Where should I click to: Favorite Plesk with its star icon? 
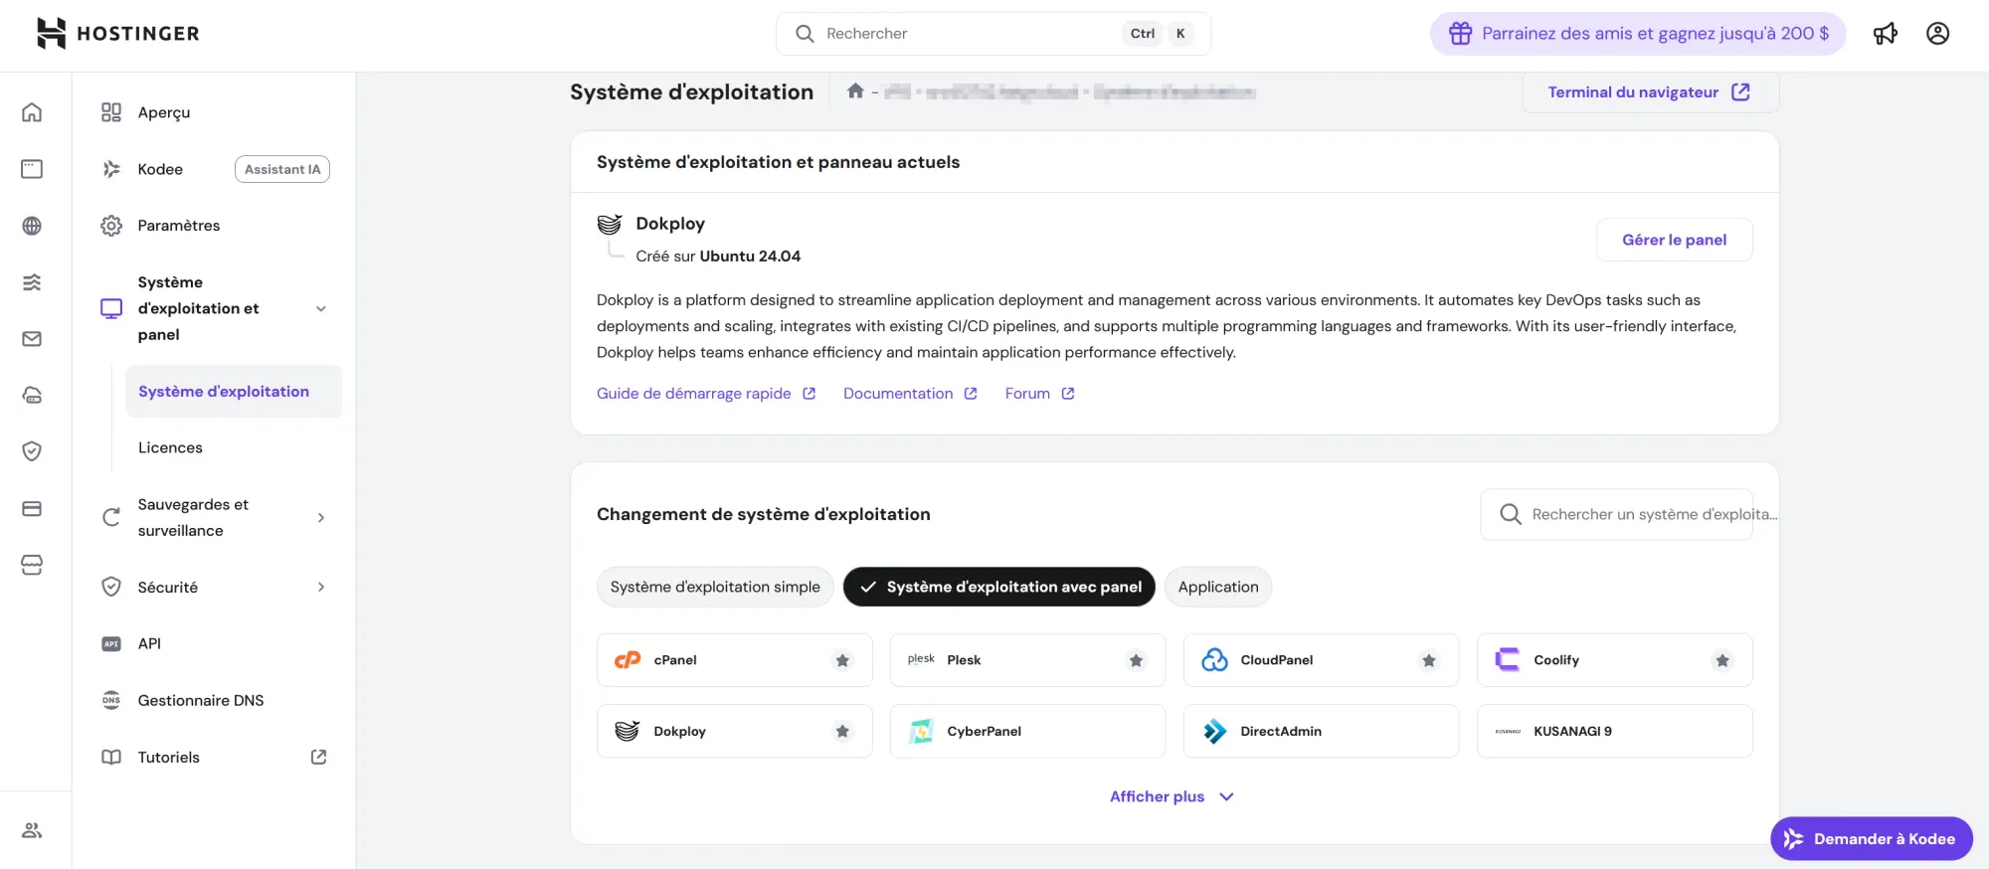(1136, 660)
